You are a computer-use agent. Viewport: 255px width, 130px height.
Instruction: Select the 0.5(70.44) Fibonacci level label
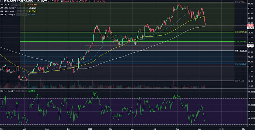click(241, 42)
